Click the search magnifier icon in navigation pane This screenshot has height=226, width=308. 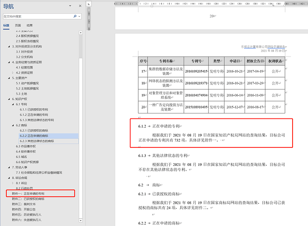click(75, 16)
